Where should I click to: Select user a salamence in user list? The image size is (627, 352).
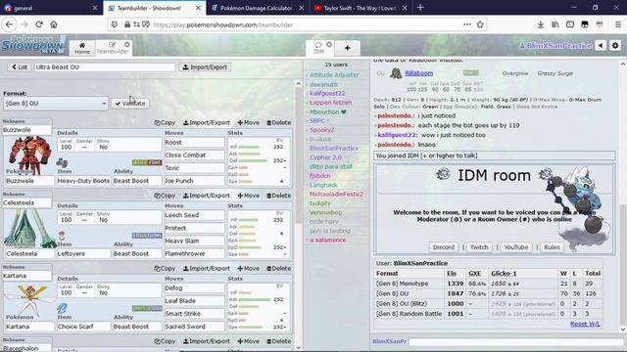pos(328,241)
